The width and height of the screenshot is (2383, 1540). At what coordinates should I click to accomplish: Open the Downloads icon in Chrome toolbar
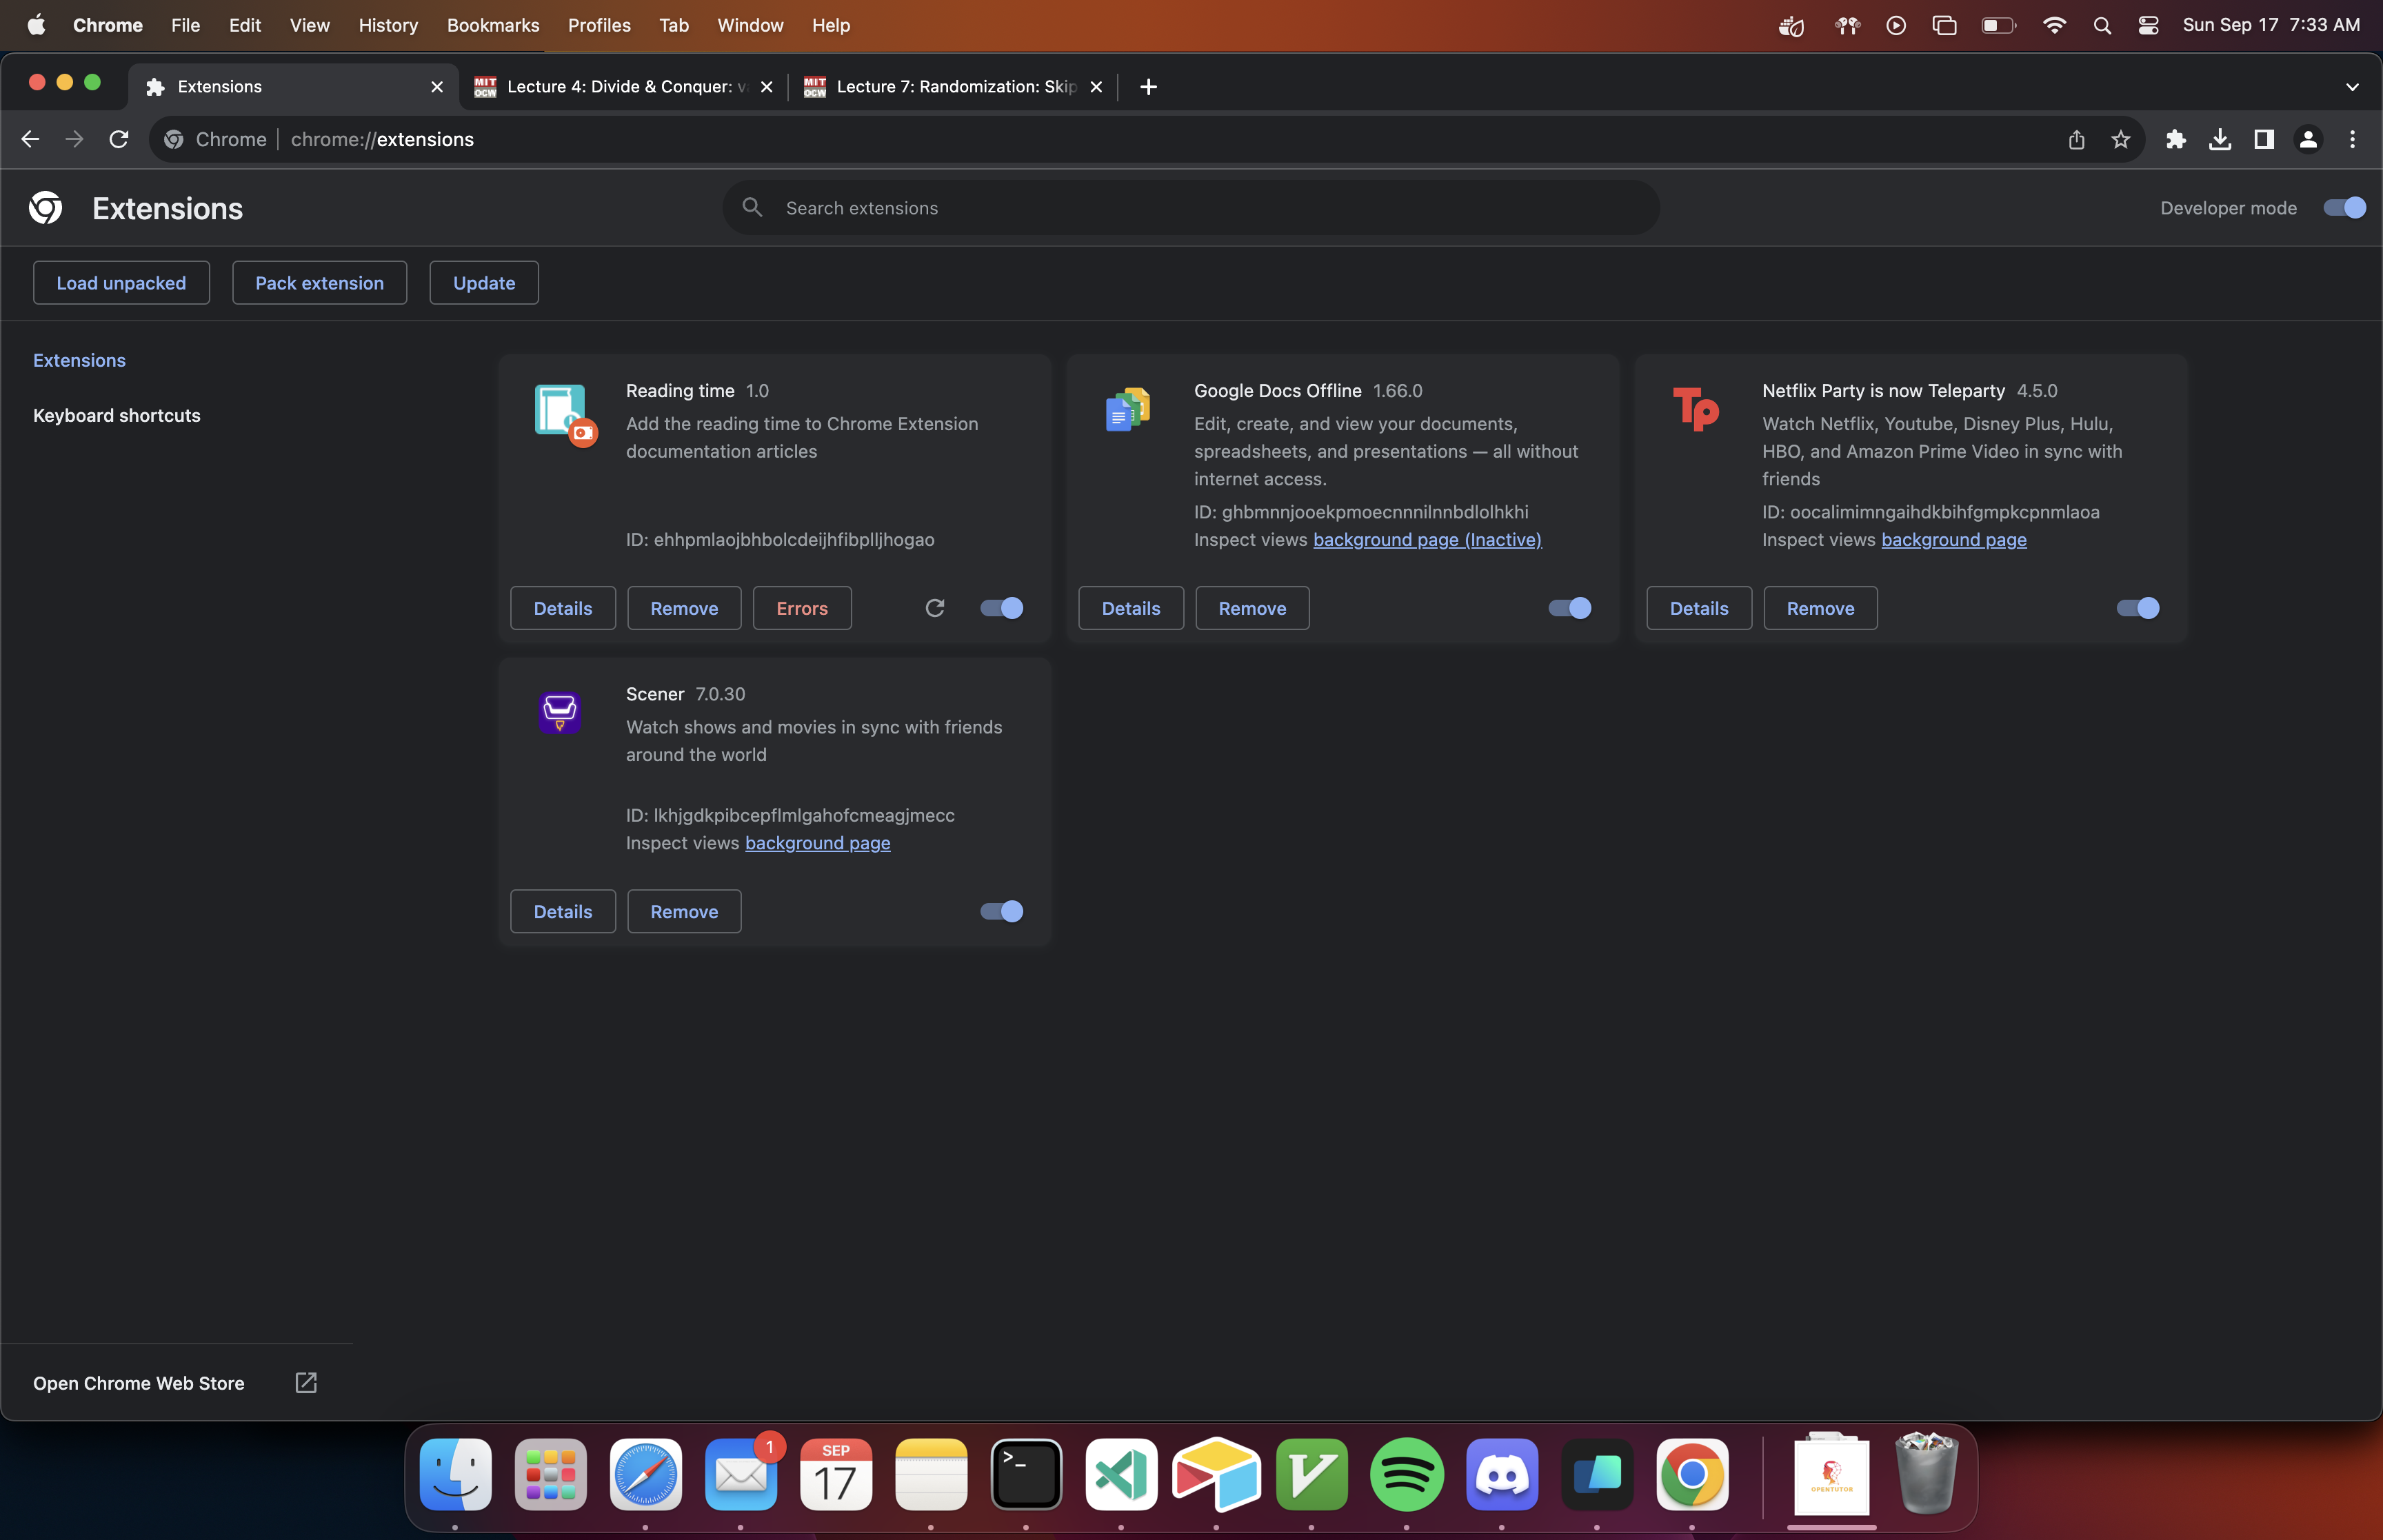click(x=2219, y=139)
